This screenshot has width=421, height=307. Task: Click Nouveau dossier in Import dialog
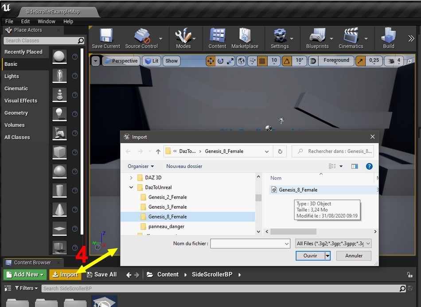click(x=184, y=167)
